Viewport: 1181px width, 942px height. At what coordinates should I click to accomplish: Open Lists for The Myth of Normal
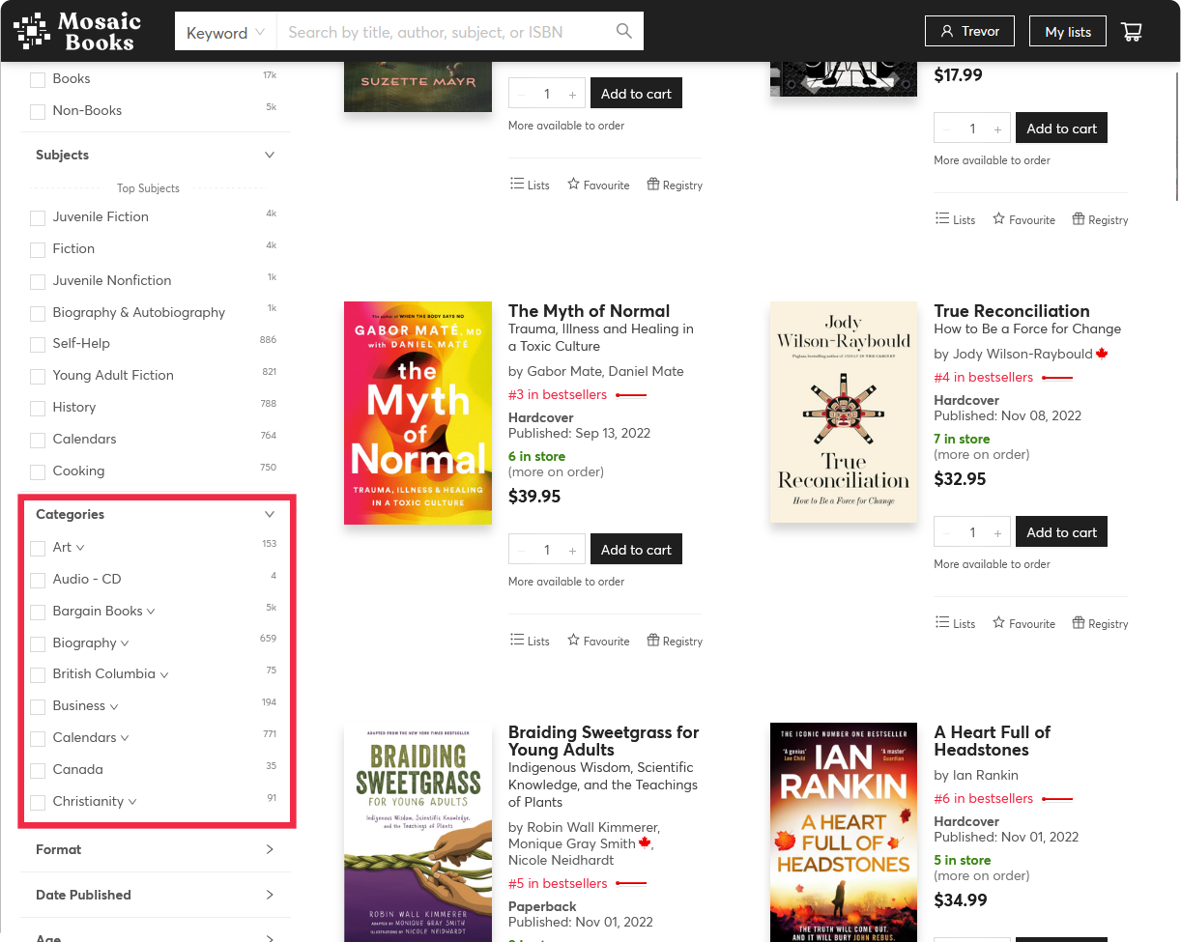pyautogui.click(x=530, y=642)
